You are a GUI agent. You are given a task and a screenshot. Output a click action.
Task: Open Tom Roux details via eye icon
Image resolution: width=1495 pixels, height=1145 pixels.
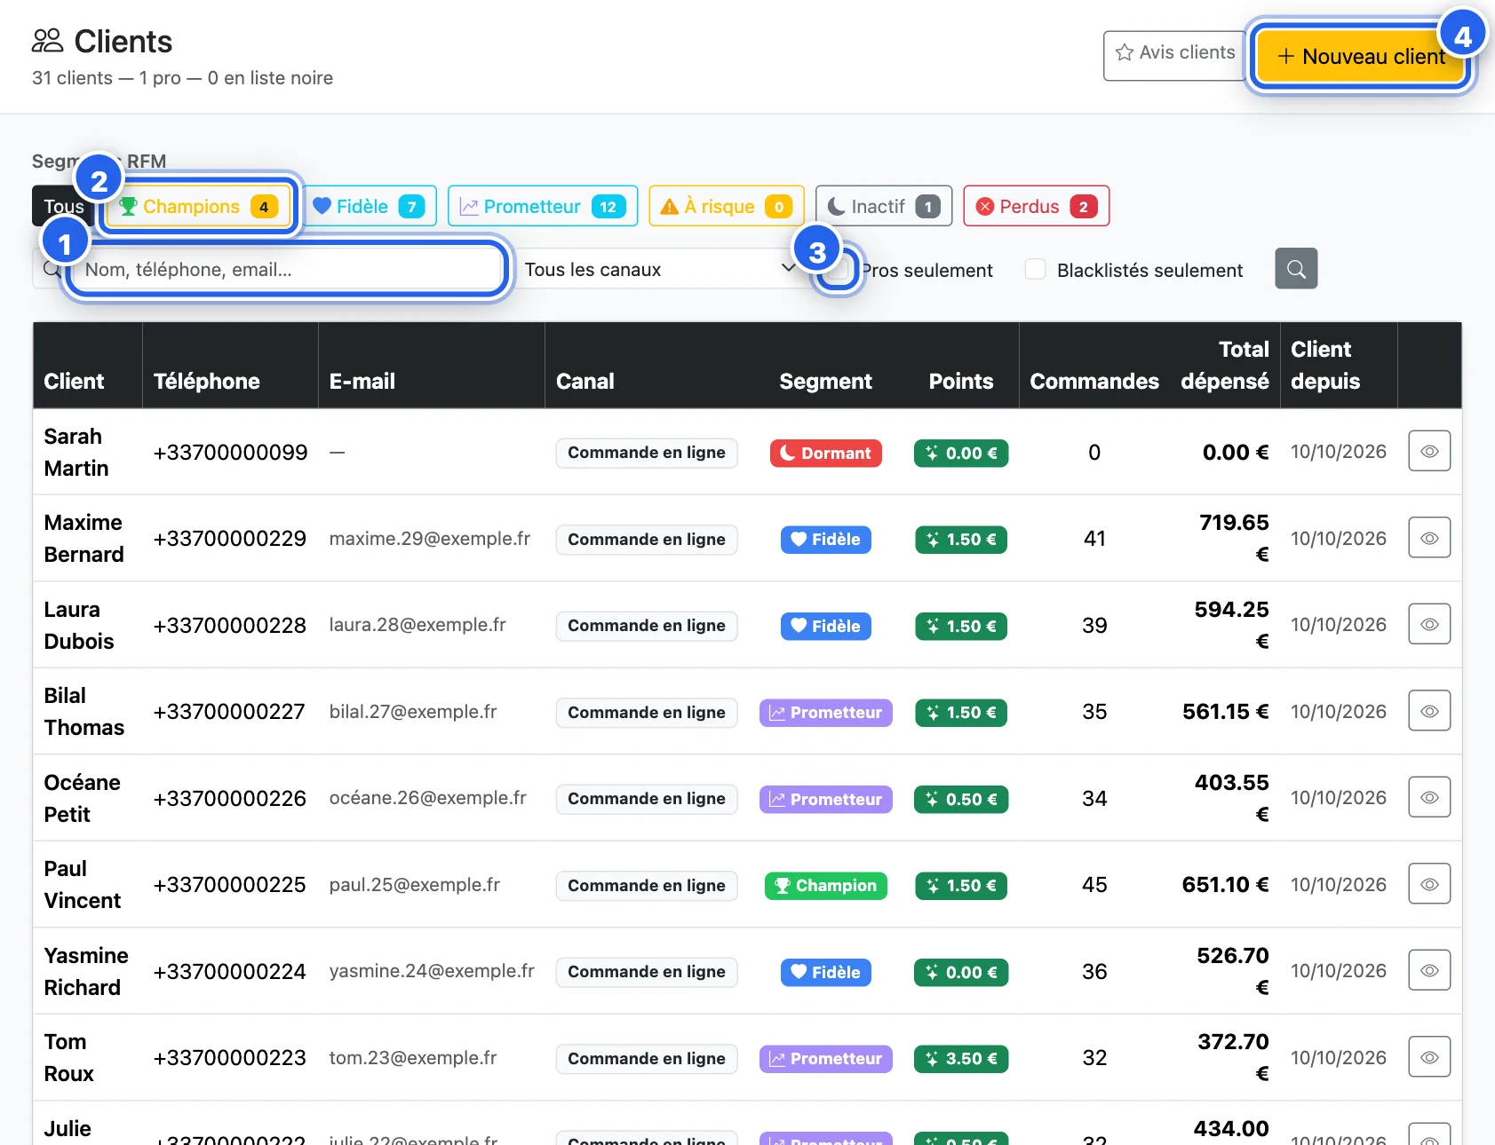(1429, 1057)
